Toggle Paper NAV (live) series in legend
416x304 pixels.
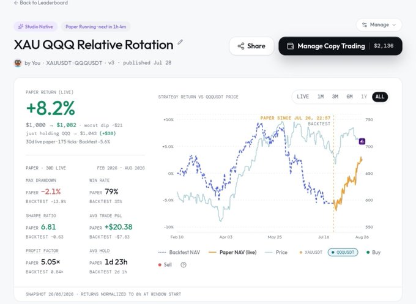(232, 252)
